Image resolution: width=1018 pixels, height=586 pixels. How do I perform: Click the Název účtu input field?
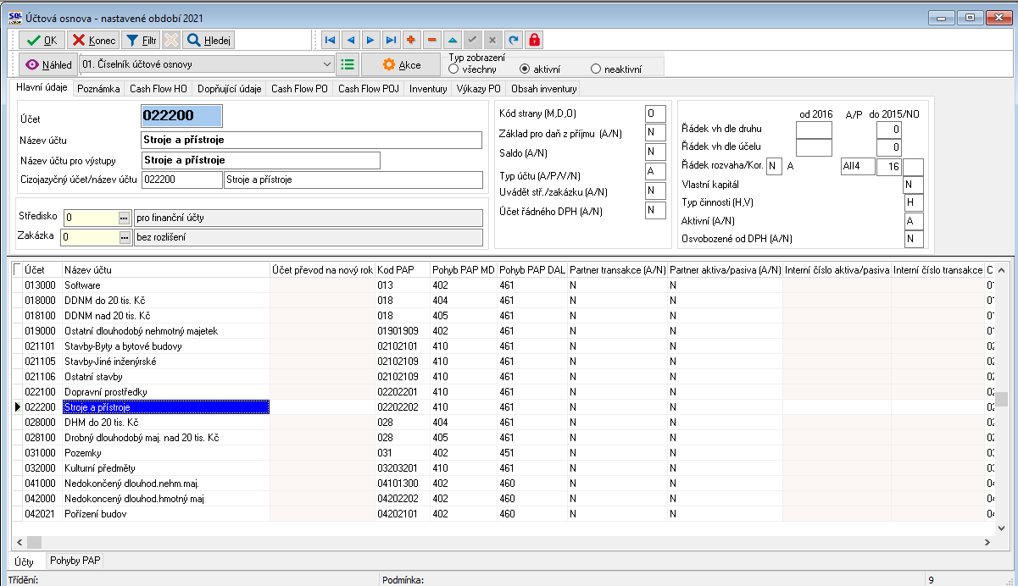(310, 140)
